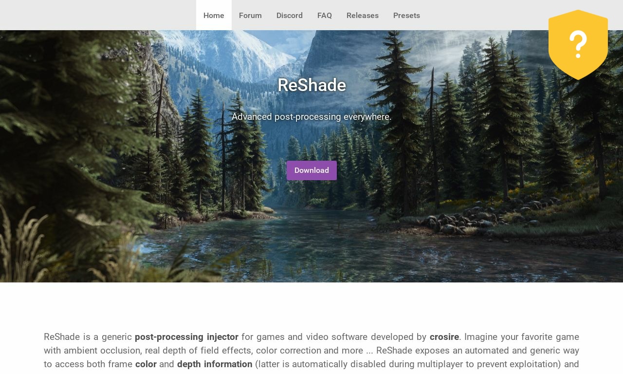
Task: Click the river in the hero image
Action: tap(311, 234)
